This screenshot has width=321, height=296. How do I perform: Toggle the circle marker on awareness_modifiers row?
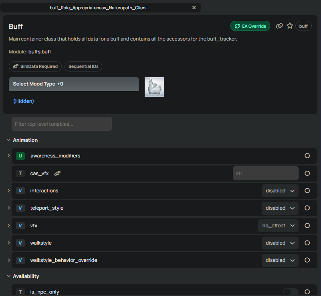tap(307, 155)
